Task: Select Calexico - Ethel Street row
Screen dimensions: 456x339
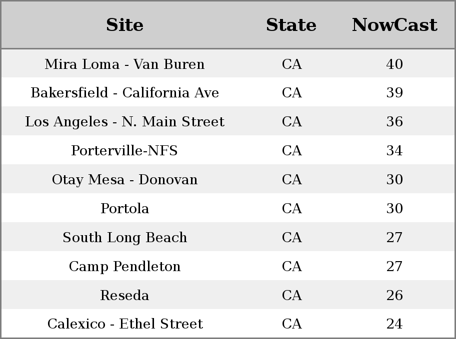Action: 228,324
